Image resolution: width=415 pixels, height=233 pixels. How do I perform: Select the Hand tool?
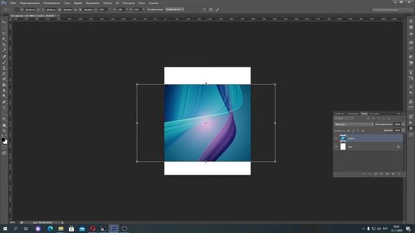pyautogui.click(x=4, y=125)
